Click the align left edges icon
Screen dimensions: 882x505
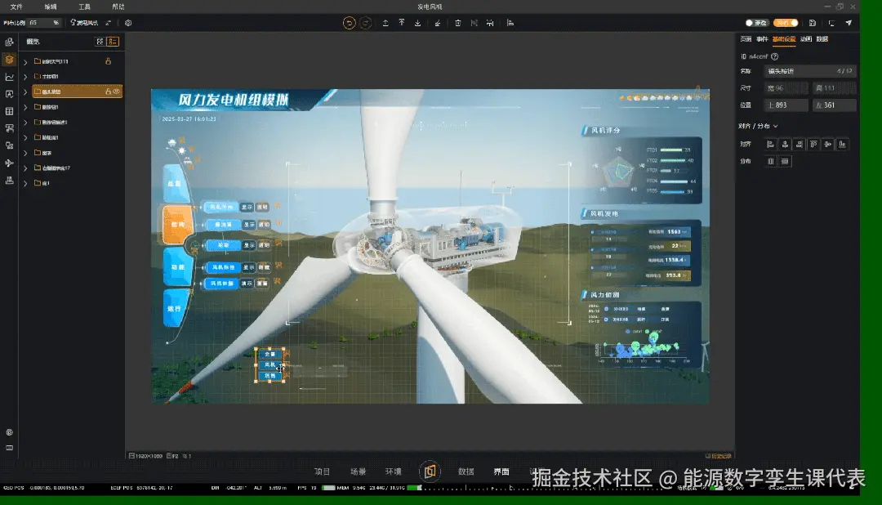(x=771, y=144)
